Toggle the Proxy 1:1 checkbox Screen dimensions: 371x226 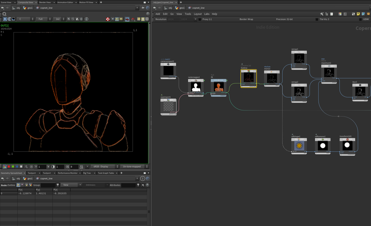(200, 19)
